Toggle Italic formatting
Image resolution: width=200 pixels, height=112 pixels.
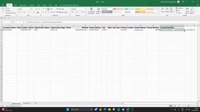point(22,12)
